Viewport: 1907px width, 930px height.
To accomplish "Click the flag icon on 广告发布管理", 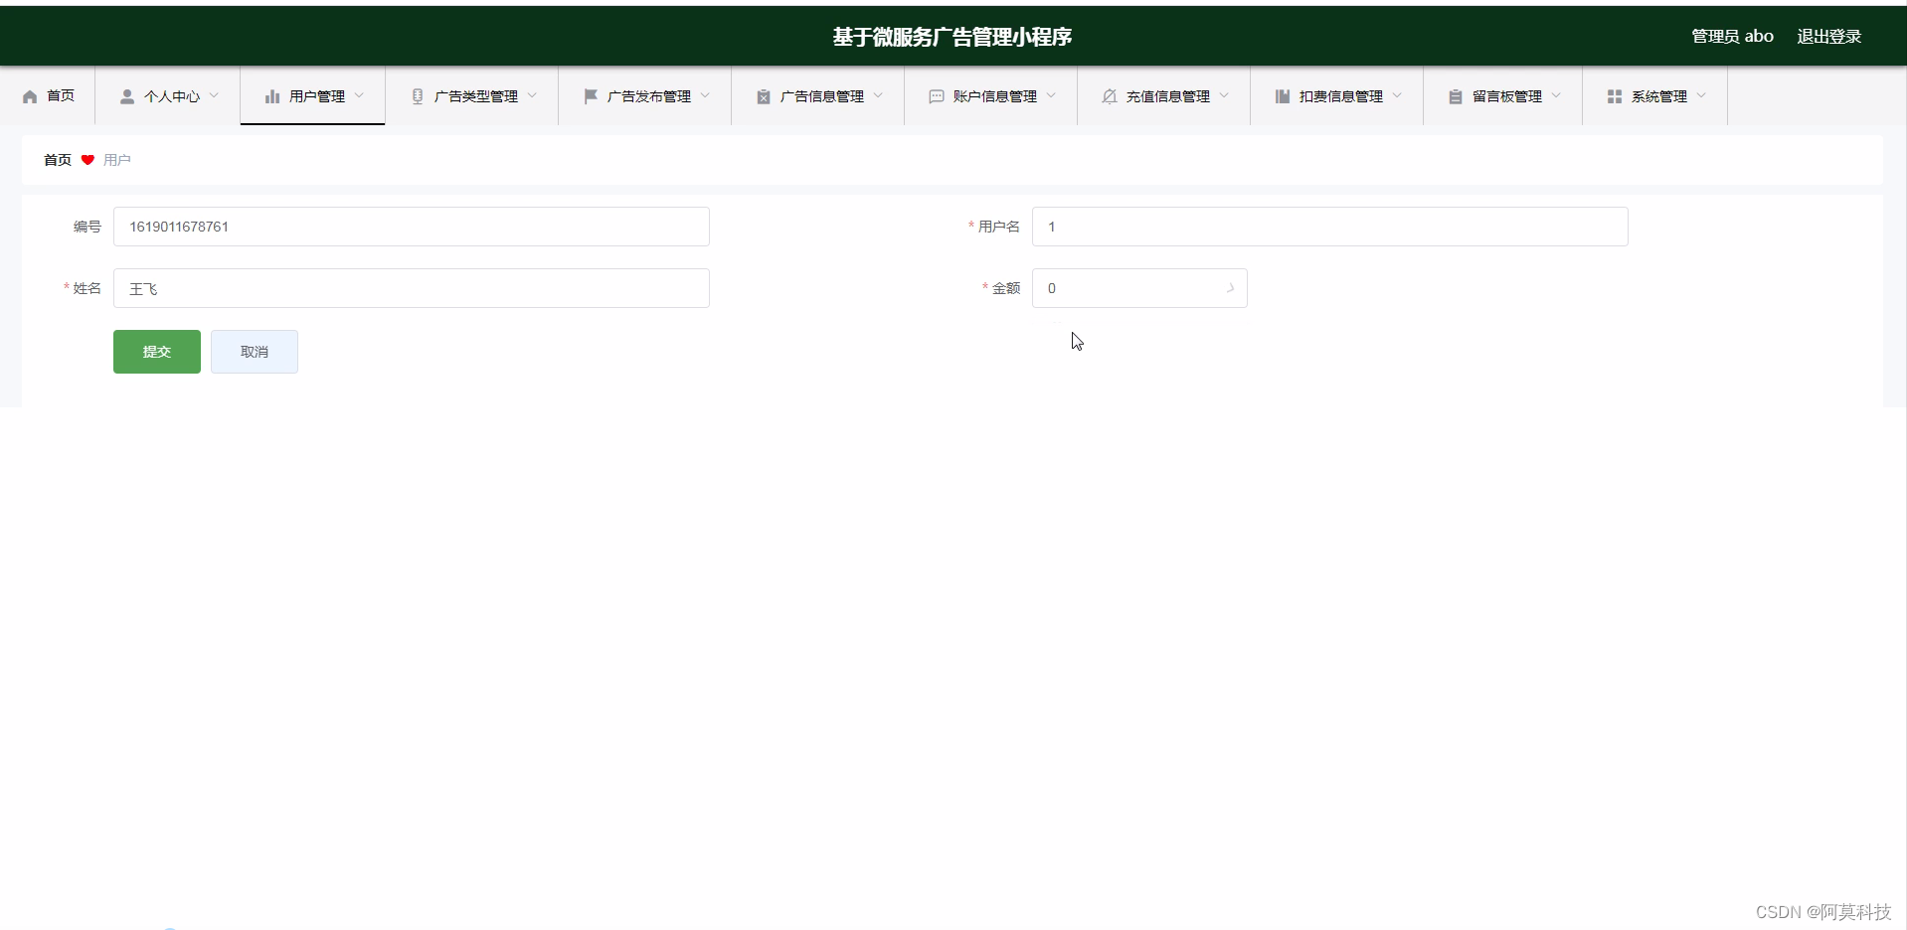I will tap(591, 96).
